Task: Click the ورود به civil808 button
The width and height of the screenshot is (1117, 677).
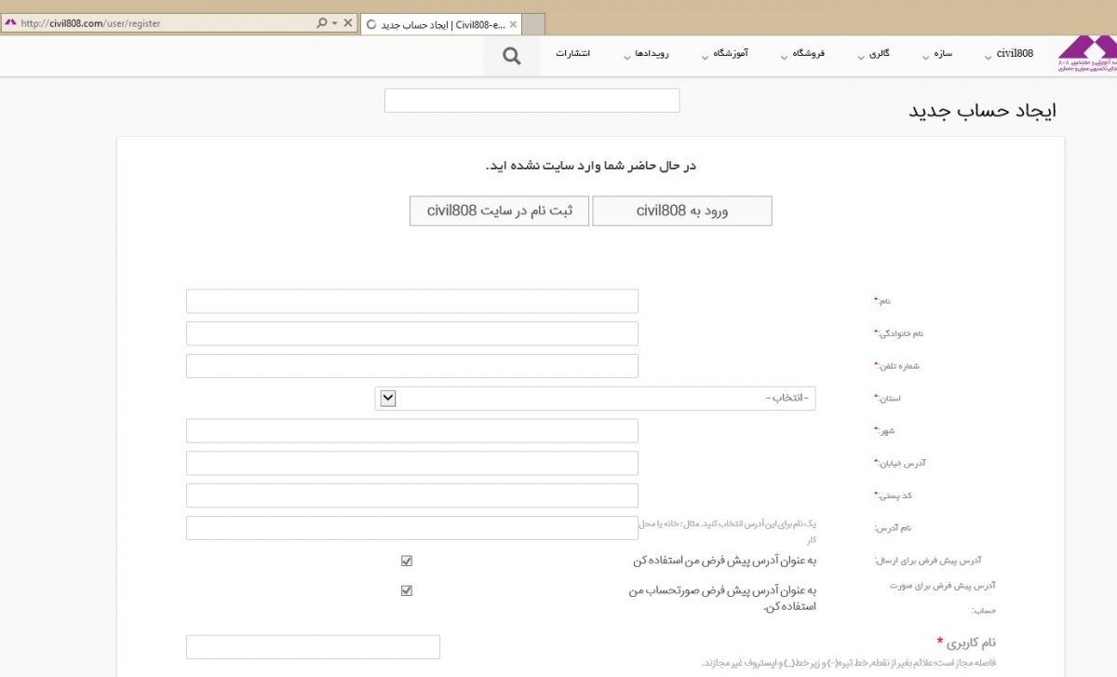Action: point(682,210)
